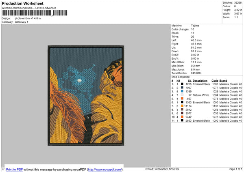Click the dark blue swatch in stop 2
The image size is (244, 172).
click(x=182, y=88)
